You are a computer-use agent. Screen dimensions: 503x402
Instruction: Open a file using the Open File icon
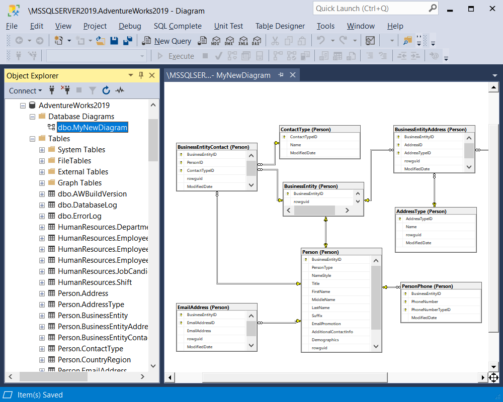point(100,41)
